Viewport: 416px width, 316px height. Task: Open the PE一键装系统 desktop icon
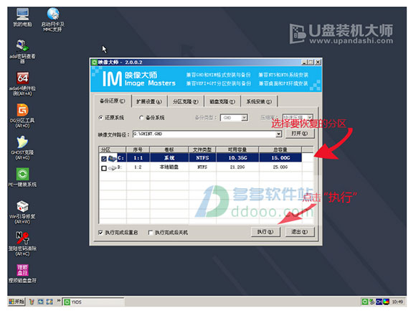tap(22, 177)
